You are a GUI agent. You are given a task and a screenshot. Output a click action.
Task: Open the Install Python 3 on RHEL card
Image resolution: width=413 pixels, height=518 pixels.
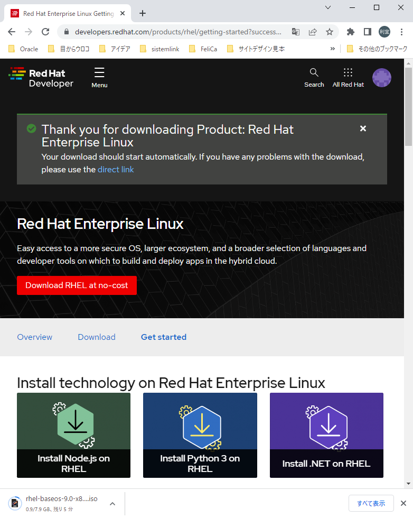click(x=200, y=435)
